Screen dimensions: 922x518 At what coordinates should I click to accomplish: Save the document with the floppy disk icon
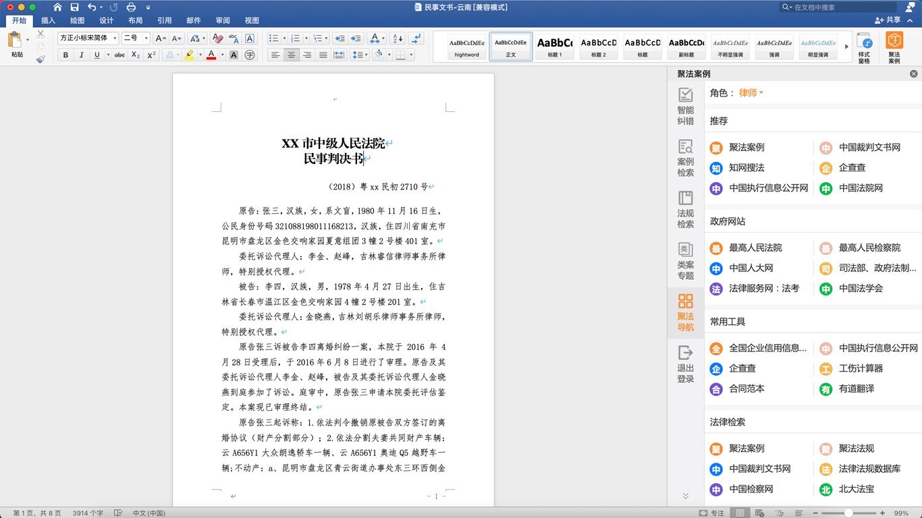point(74,7)
